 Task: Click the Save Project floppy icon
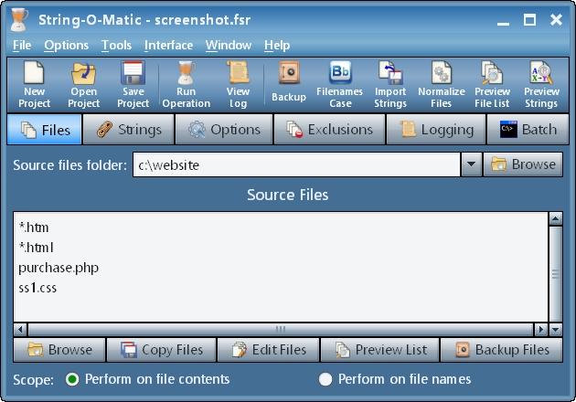pos(133,73)
